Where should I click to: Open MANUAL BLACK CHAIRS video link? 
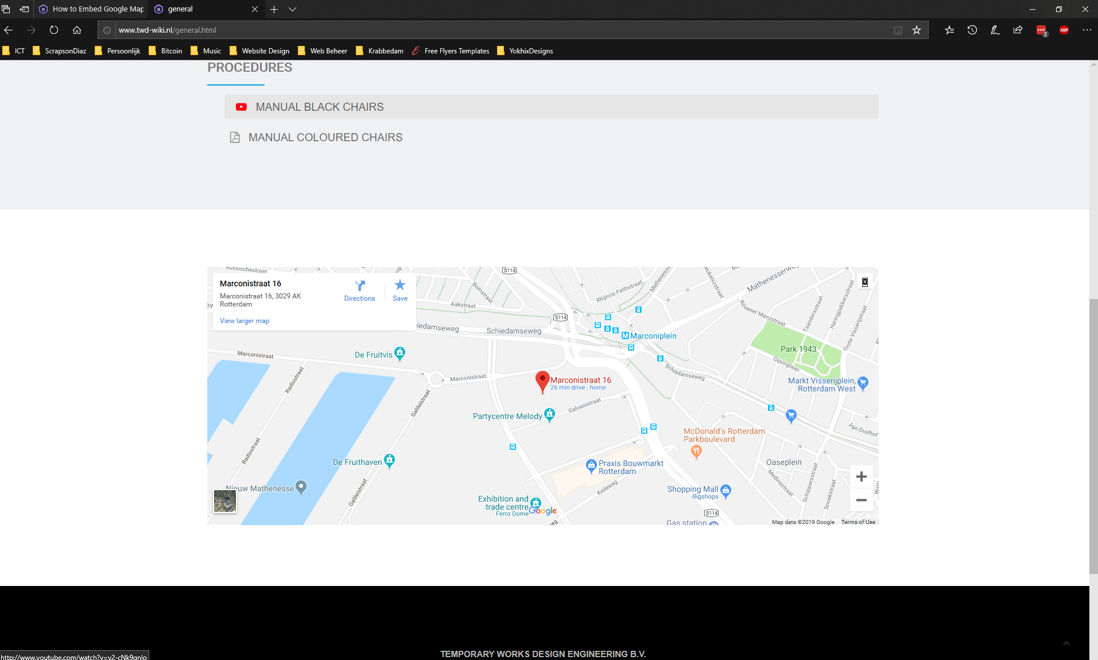(319, 107)
